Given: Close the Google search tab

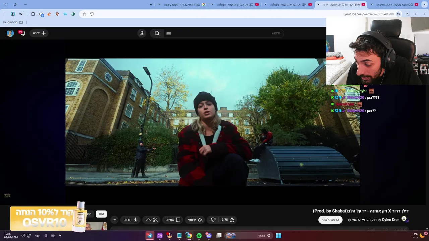Looking at the screenshot, I should (159, 5).
